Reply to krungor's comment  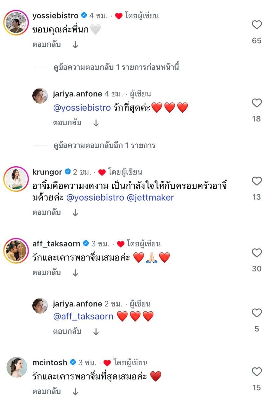(46, 213)
